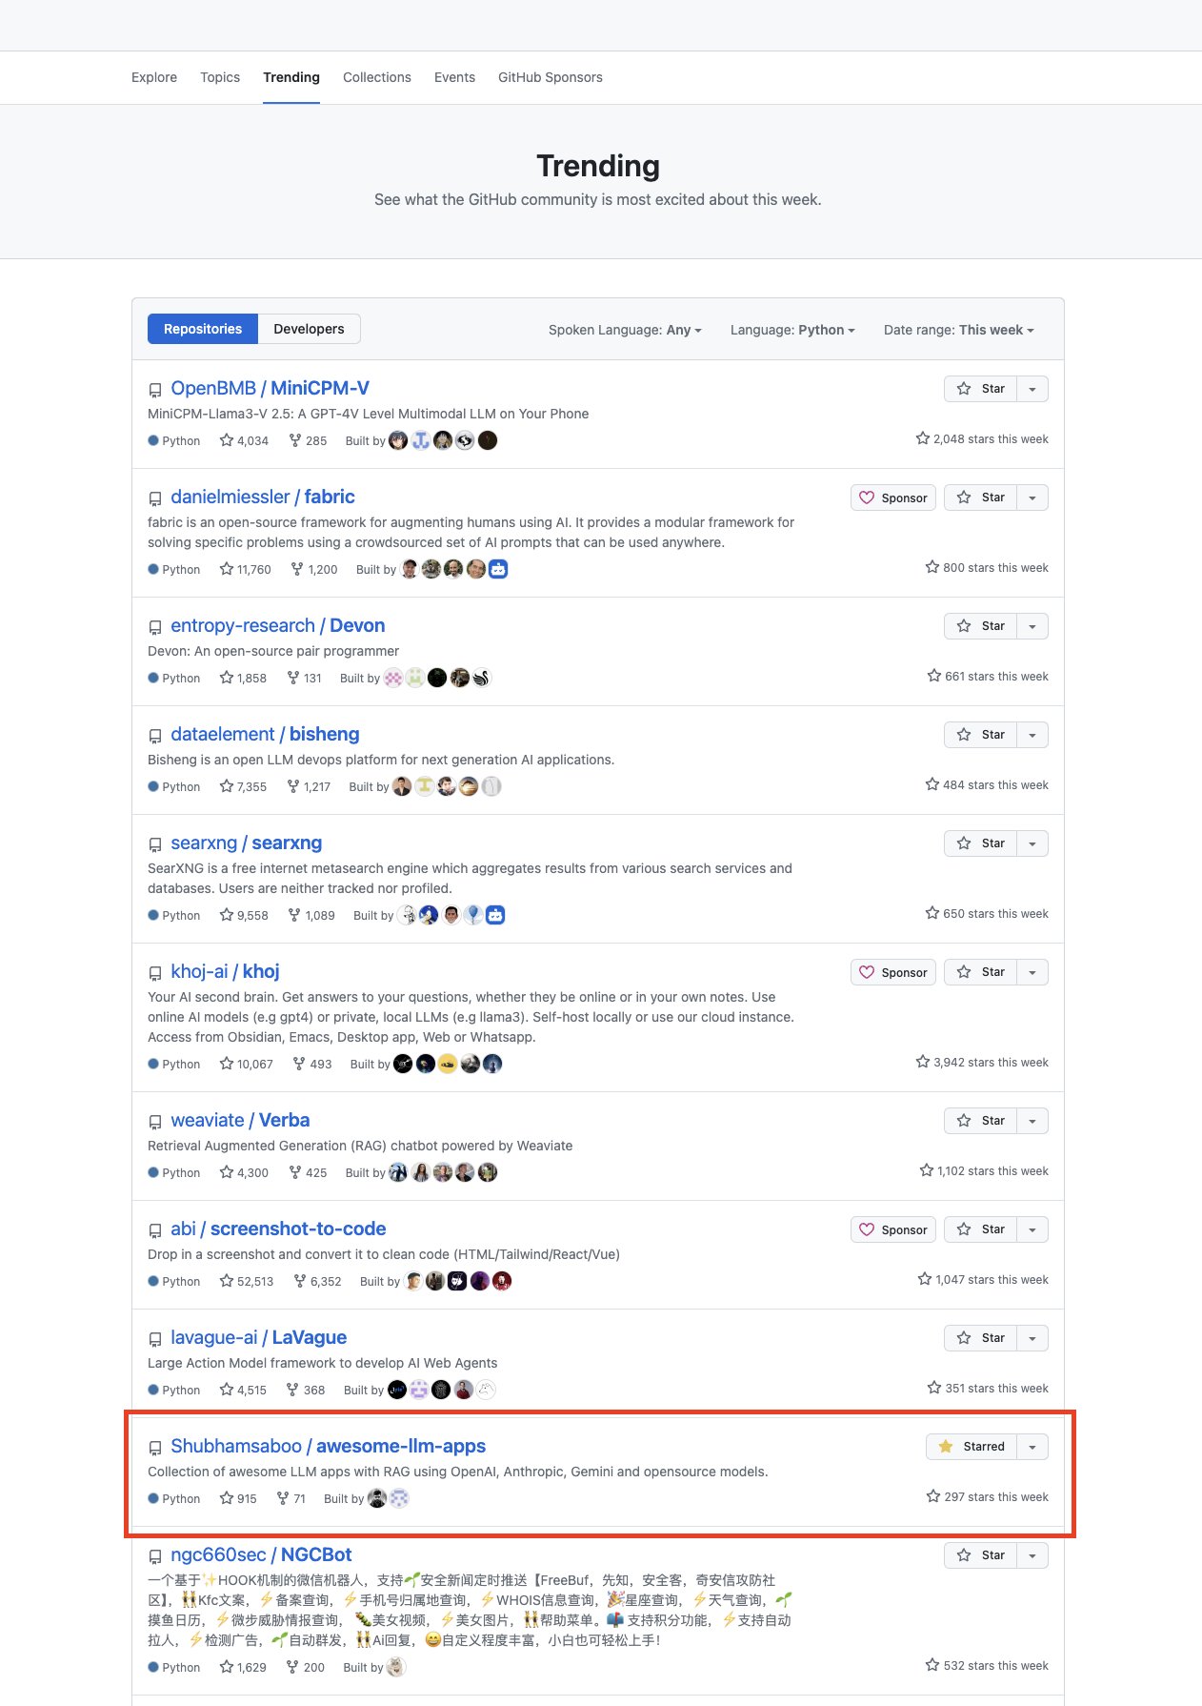Star the OpenBMB / MiniCPM-V repository
This screenshot has height=1706, width=1202.
point(981,389)
